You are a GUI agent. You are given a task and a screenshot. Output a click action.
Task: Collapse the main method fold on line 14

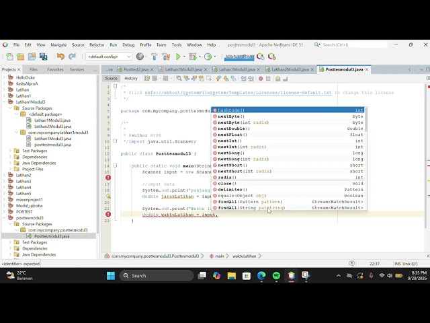click(115, 166)
